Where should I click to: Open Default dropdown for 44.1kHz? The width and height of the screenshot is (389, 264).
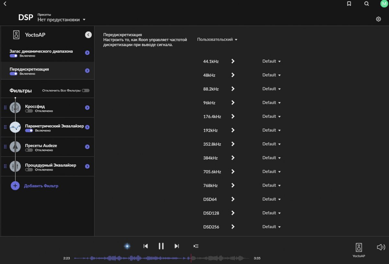click(x=271, y=61)
